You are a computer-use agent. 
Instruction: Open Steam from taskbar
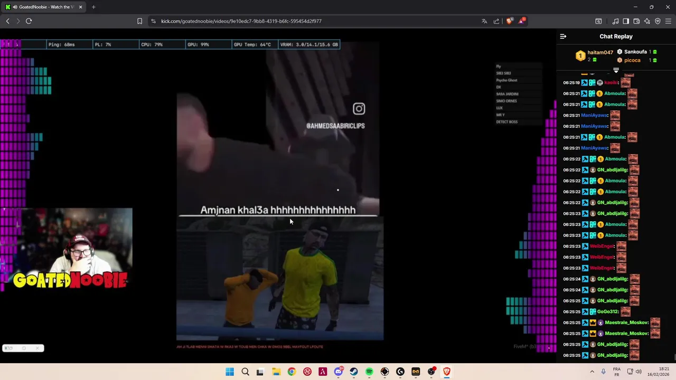pos(354,372)
